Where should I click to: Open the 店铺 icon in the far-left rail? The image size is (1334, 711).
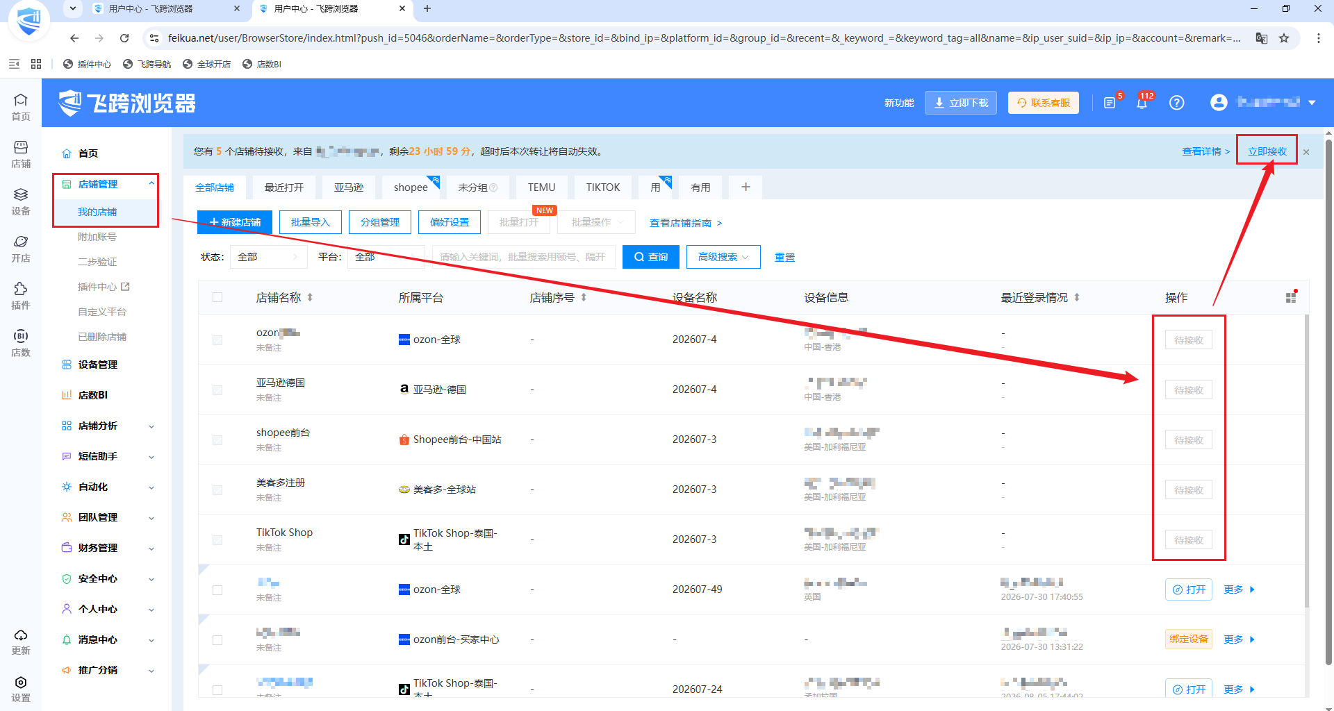pos(21,154)
